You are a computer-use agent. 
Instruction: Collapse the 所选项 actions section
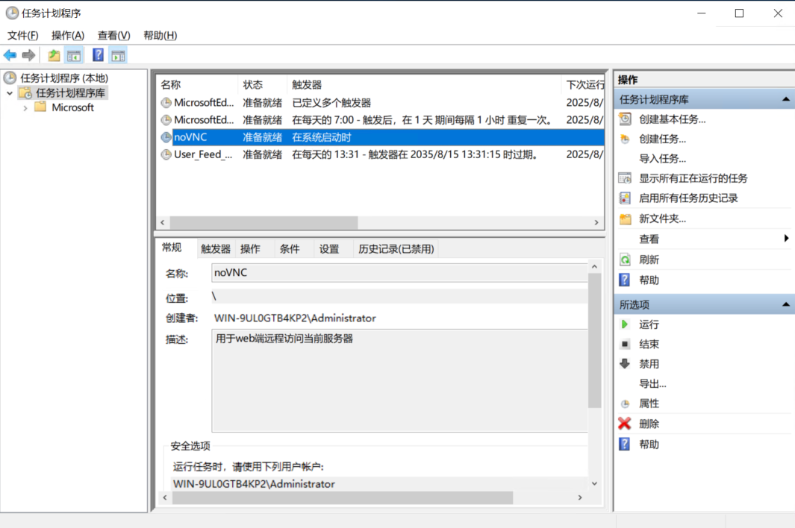(x=786, y=304)
